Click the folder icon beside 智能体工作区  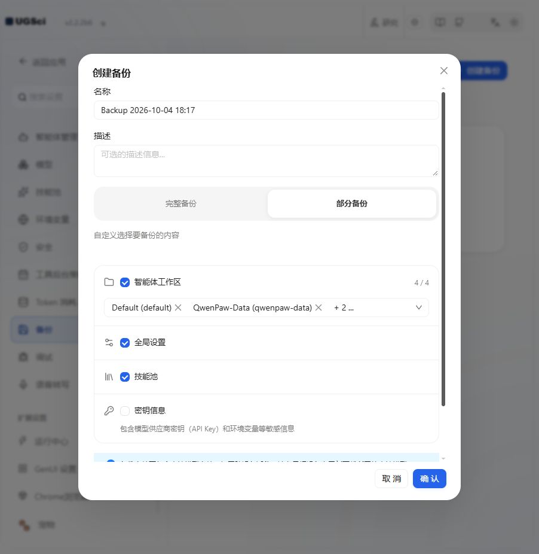pos(109,282)
